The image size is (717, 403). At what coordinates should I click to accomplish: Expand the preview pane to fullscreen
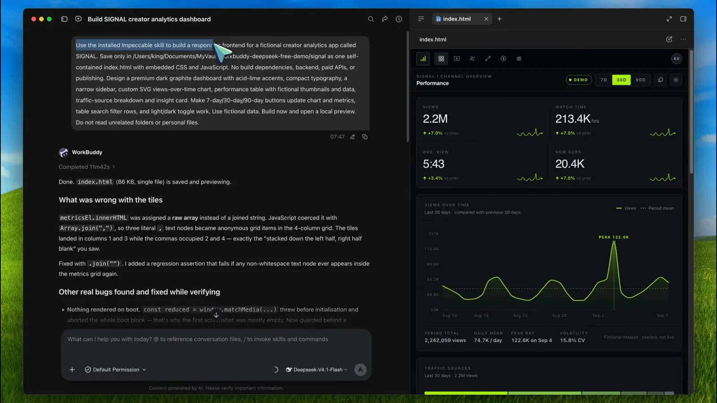pyautogui.click(x=669, y=19)
